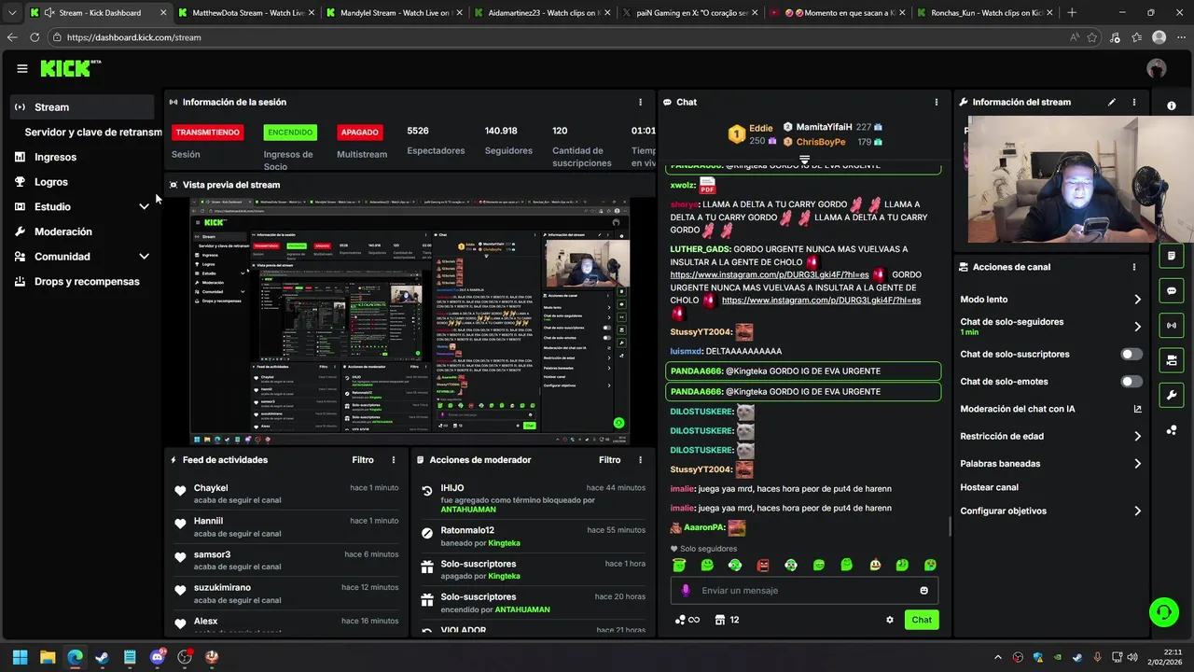Open the gift shop icon showing 12
Viewport: 1194px width, 672px height.
point(727,620)
